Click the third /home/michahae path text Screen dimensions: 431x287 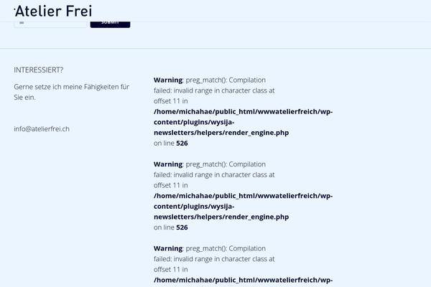pyautogui.click(x=243, y=280)
